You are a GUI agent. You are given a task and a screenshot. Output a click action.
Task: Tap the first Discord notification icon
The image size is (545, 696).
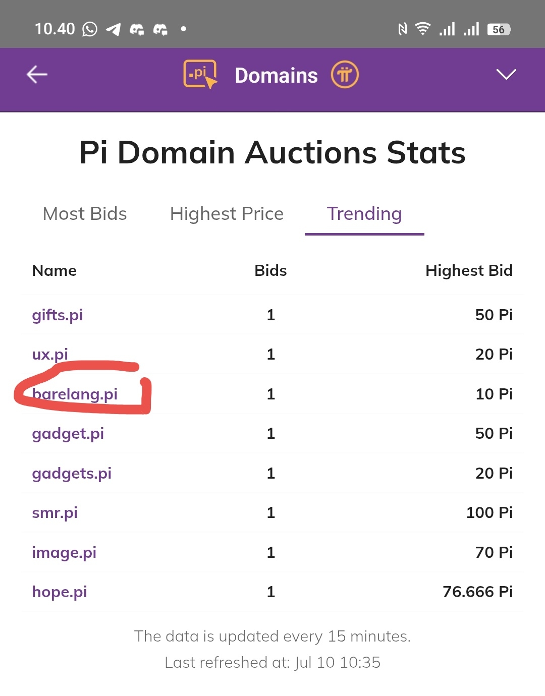point(137,29)
